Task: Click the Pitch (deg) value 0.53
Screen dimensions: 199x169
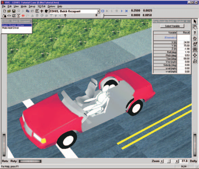Action: pyautogui.click(x=183, y=55)
